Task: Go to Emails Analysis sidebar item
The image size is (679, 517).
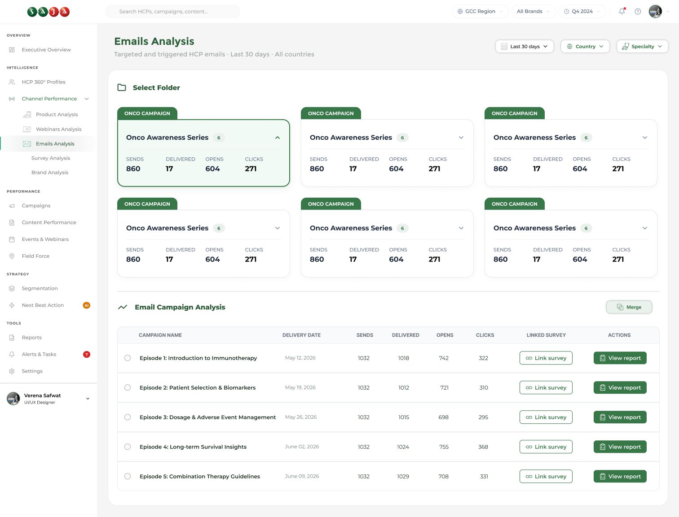Action: pos(48,144)
